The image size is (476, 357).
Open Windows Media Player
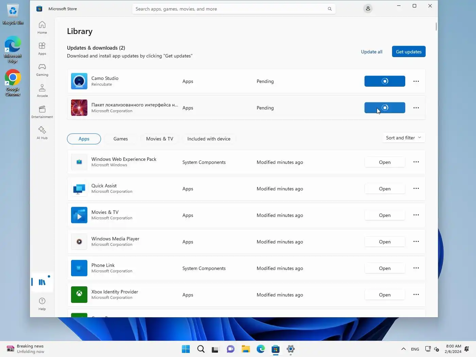tap(385, 242)
